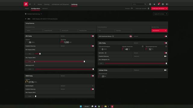Open the Opera browser taskbar icon
The width and height of the screenshot is (193, 108).
[x=102, y=106]
